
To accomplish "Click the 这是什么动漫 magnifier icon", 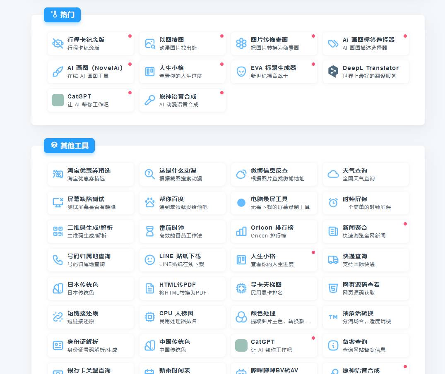I will click(150, 174).
